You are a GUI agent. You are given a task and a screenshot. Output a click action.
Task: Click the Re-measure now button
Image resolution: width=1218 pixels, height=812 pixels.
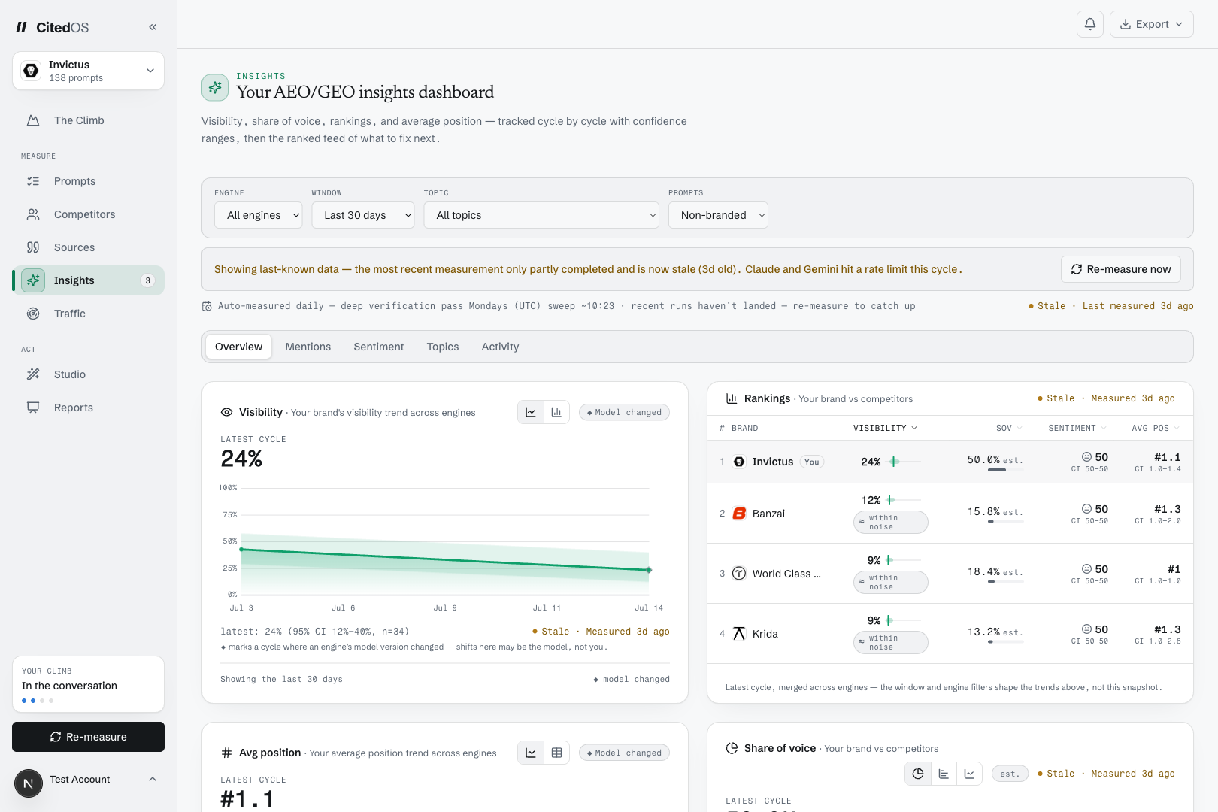[1121, 269]
